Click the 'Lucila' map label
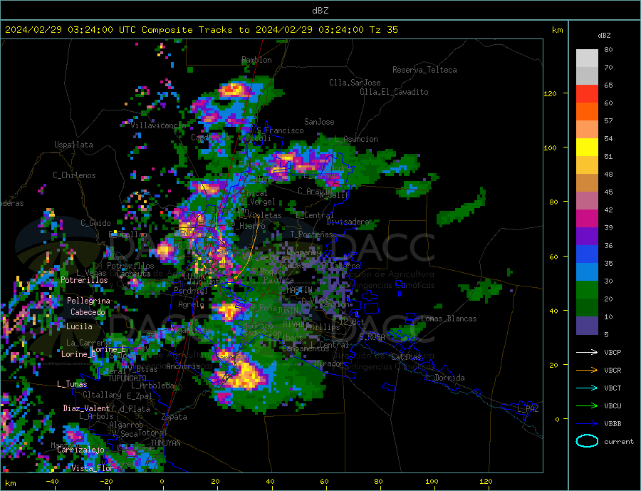Viewport: 641px width, 491px height. [x=79, y=326]
